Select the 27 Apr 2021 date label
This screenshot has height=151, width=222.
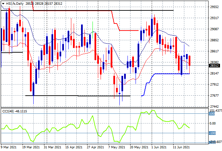95,147
